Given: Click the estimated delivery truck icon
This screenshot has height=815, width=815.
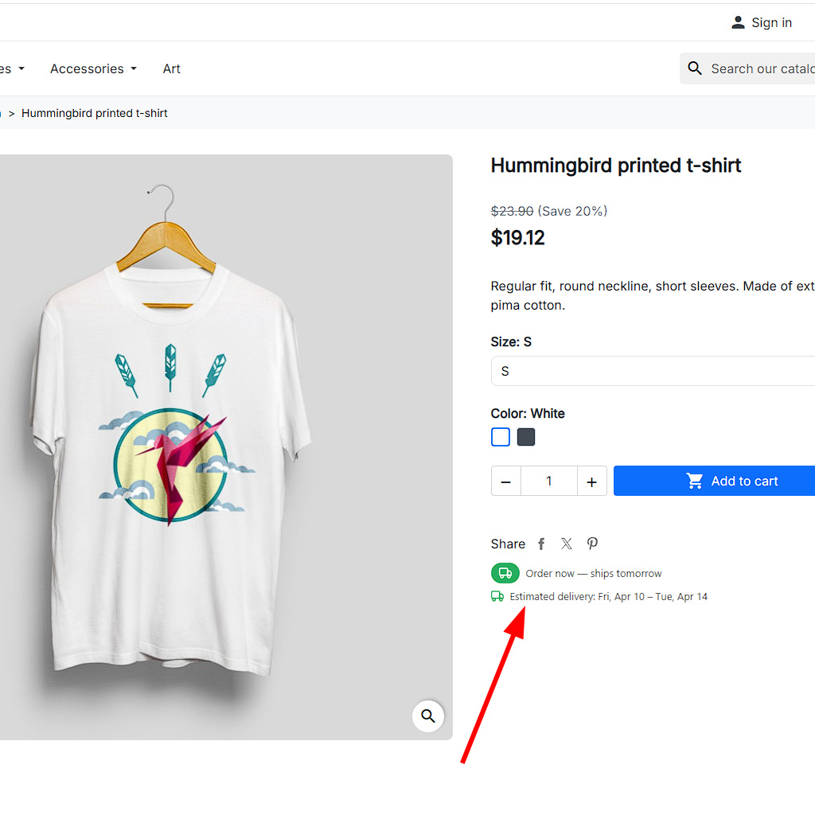Looking at the screenshot, I should click(497, 596).
